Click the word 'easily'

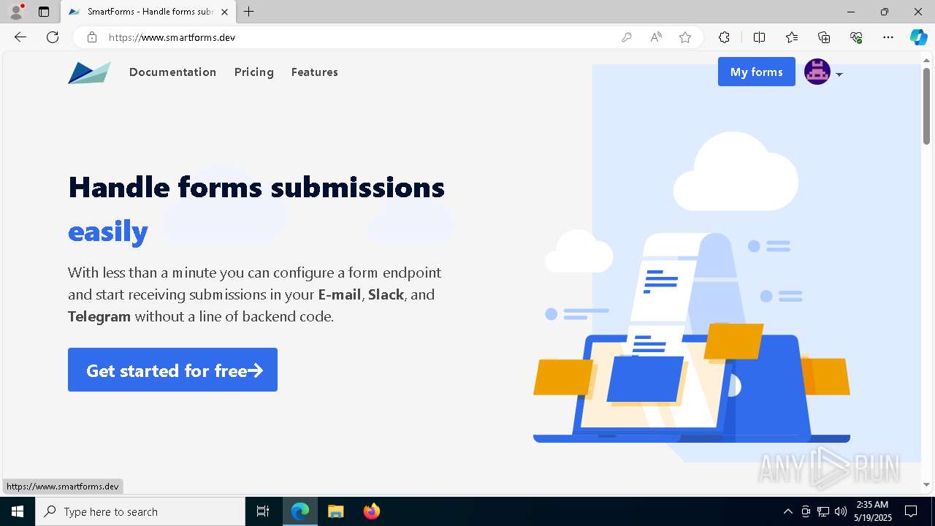pyautogui.click(x=108, y=232)
